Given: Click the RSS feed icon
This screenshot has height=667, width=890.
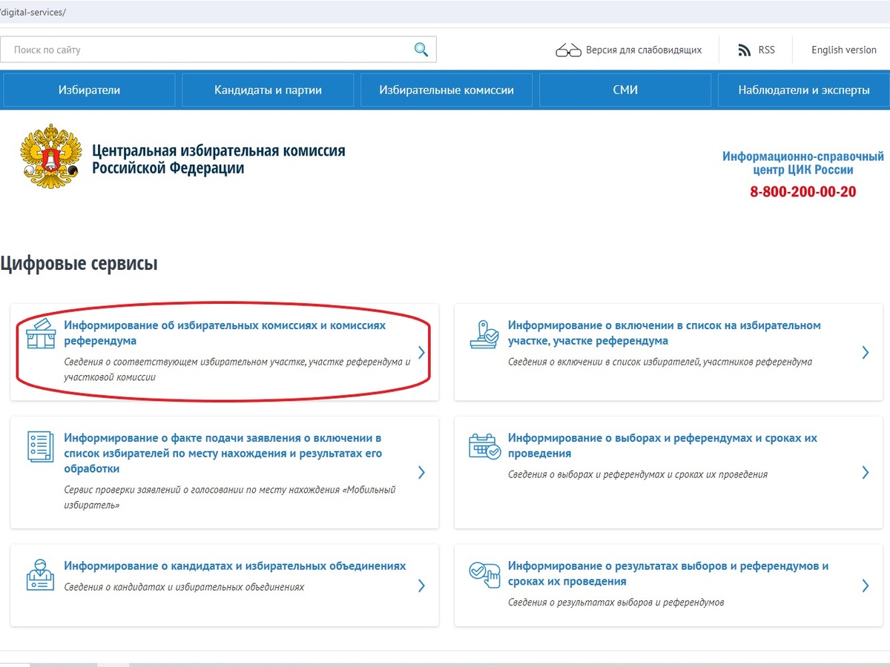Looking at the screenshot, I should pos(745,50).
